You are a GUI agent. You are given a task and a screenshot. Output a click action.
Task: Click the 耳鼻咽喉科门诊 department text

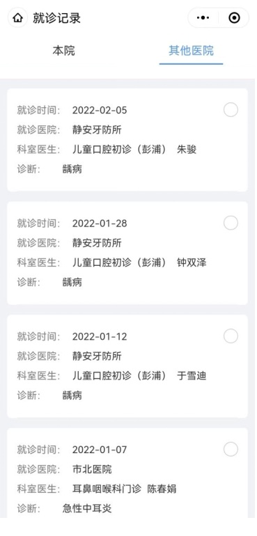point(107,489)
